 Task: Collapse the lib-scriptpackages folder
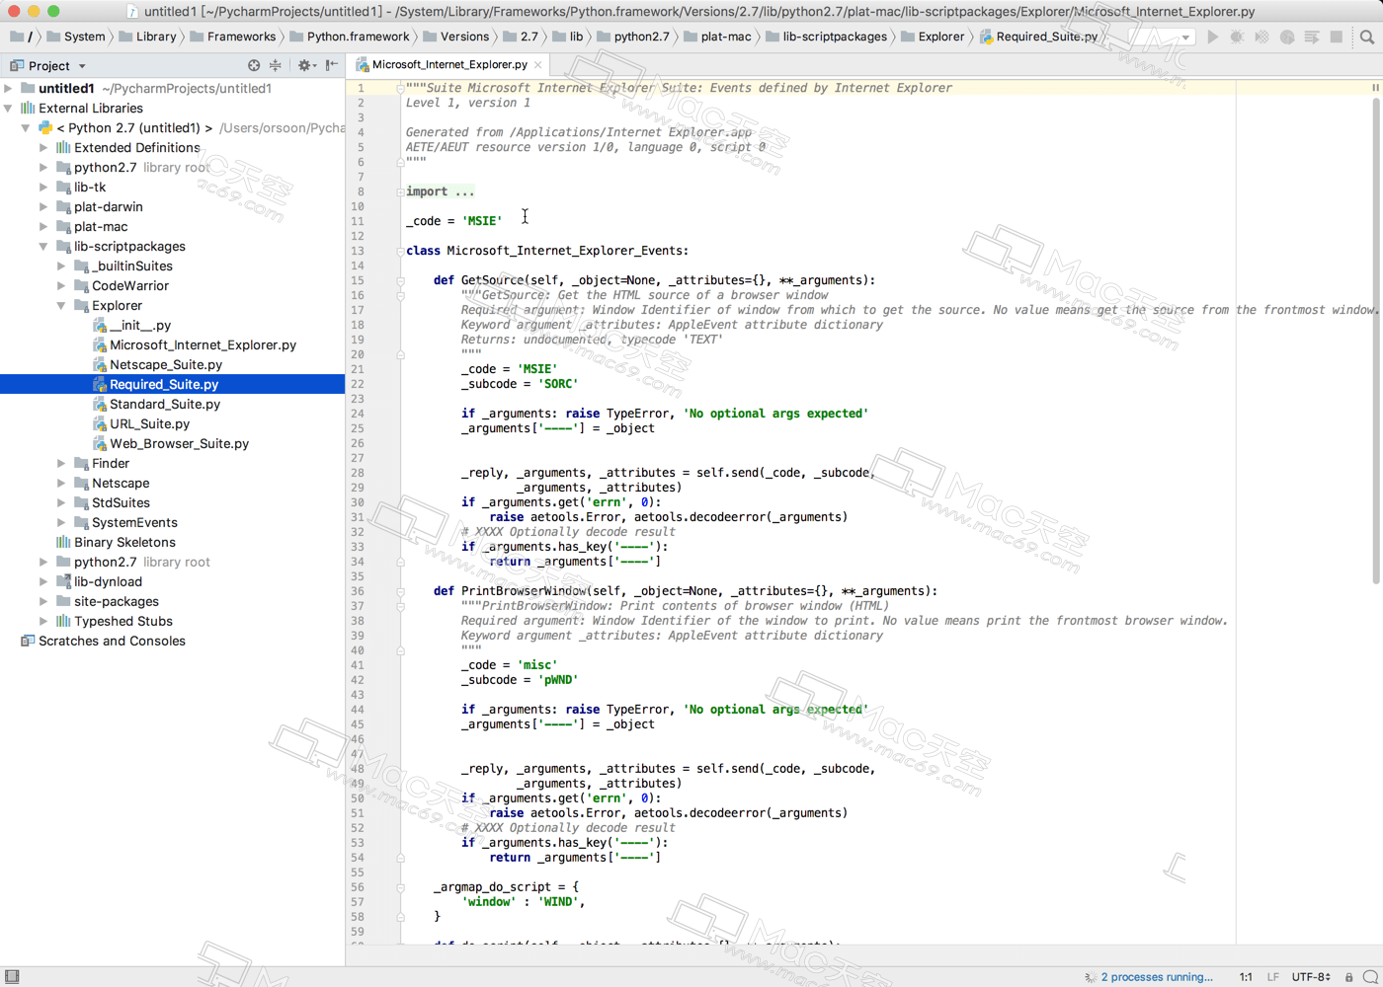tap(43, 246)
